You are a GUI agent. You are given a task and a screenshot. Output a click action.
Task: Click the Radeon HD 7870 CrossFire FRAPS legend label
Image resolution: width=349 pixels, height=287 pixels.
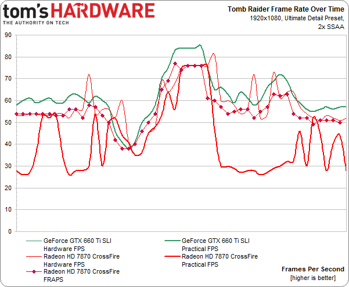click(81, 275)
